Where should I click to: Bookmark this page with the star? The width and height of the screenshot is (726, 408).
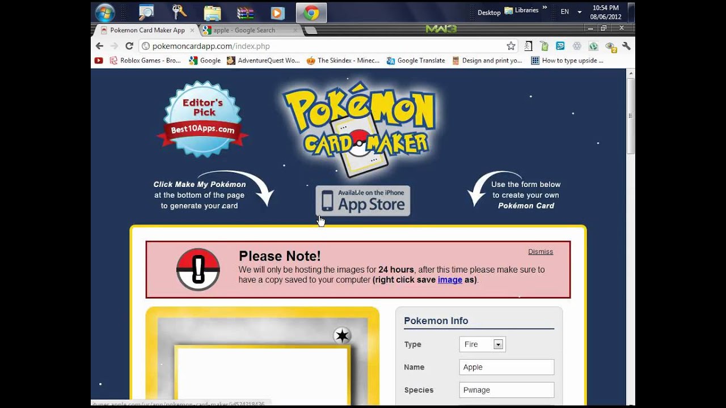pyautogui.click(x=510, y=46)
